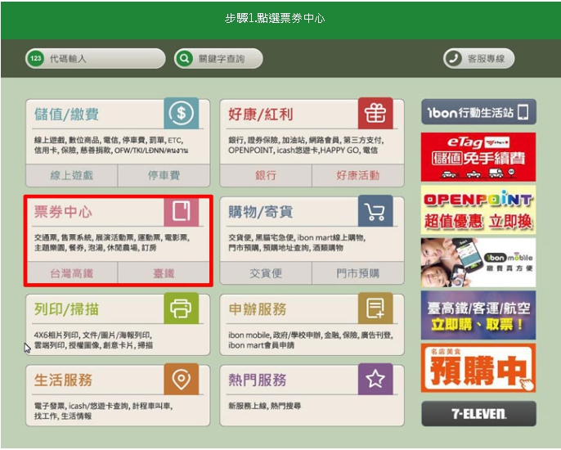Screen dimensions: 561x450
Task: Open the 申辦服務 category title
Action: (258, 309)
